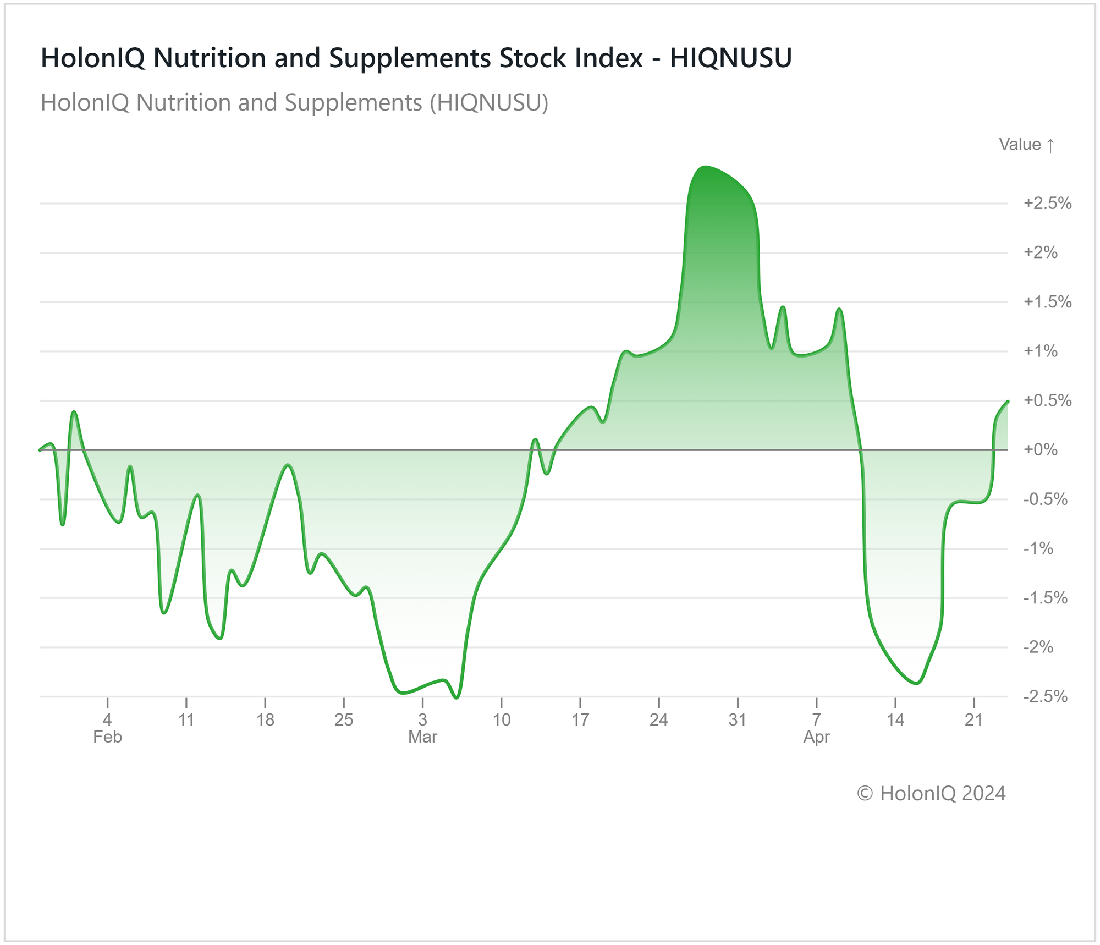This screenshot has width=1100, height=945.
Task: Click the -2.5% y-axis label
Action: 1045,696
